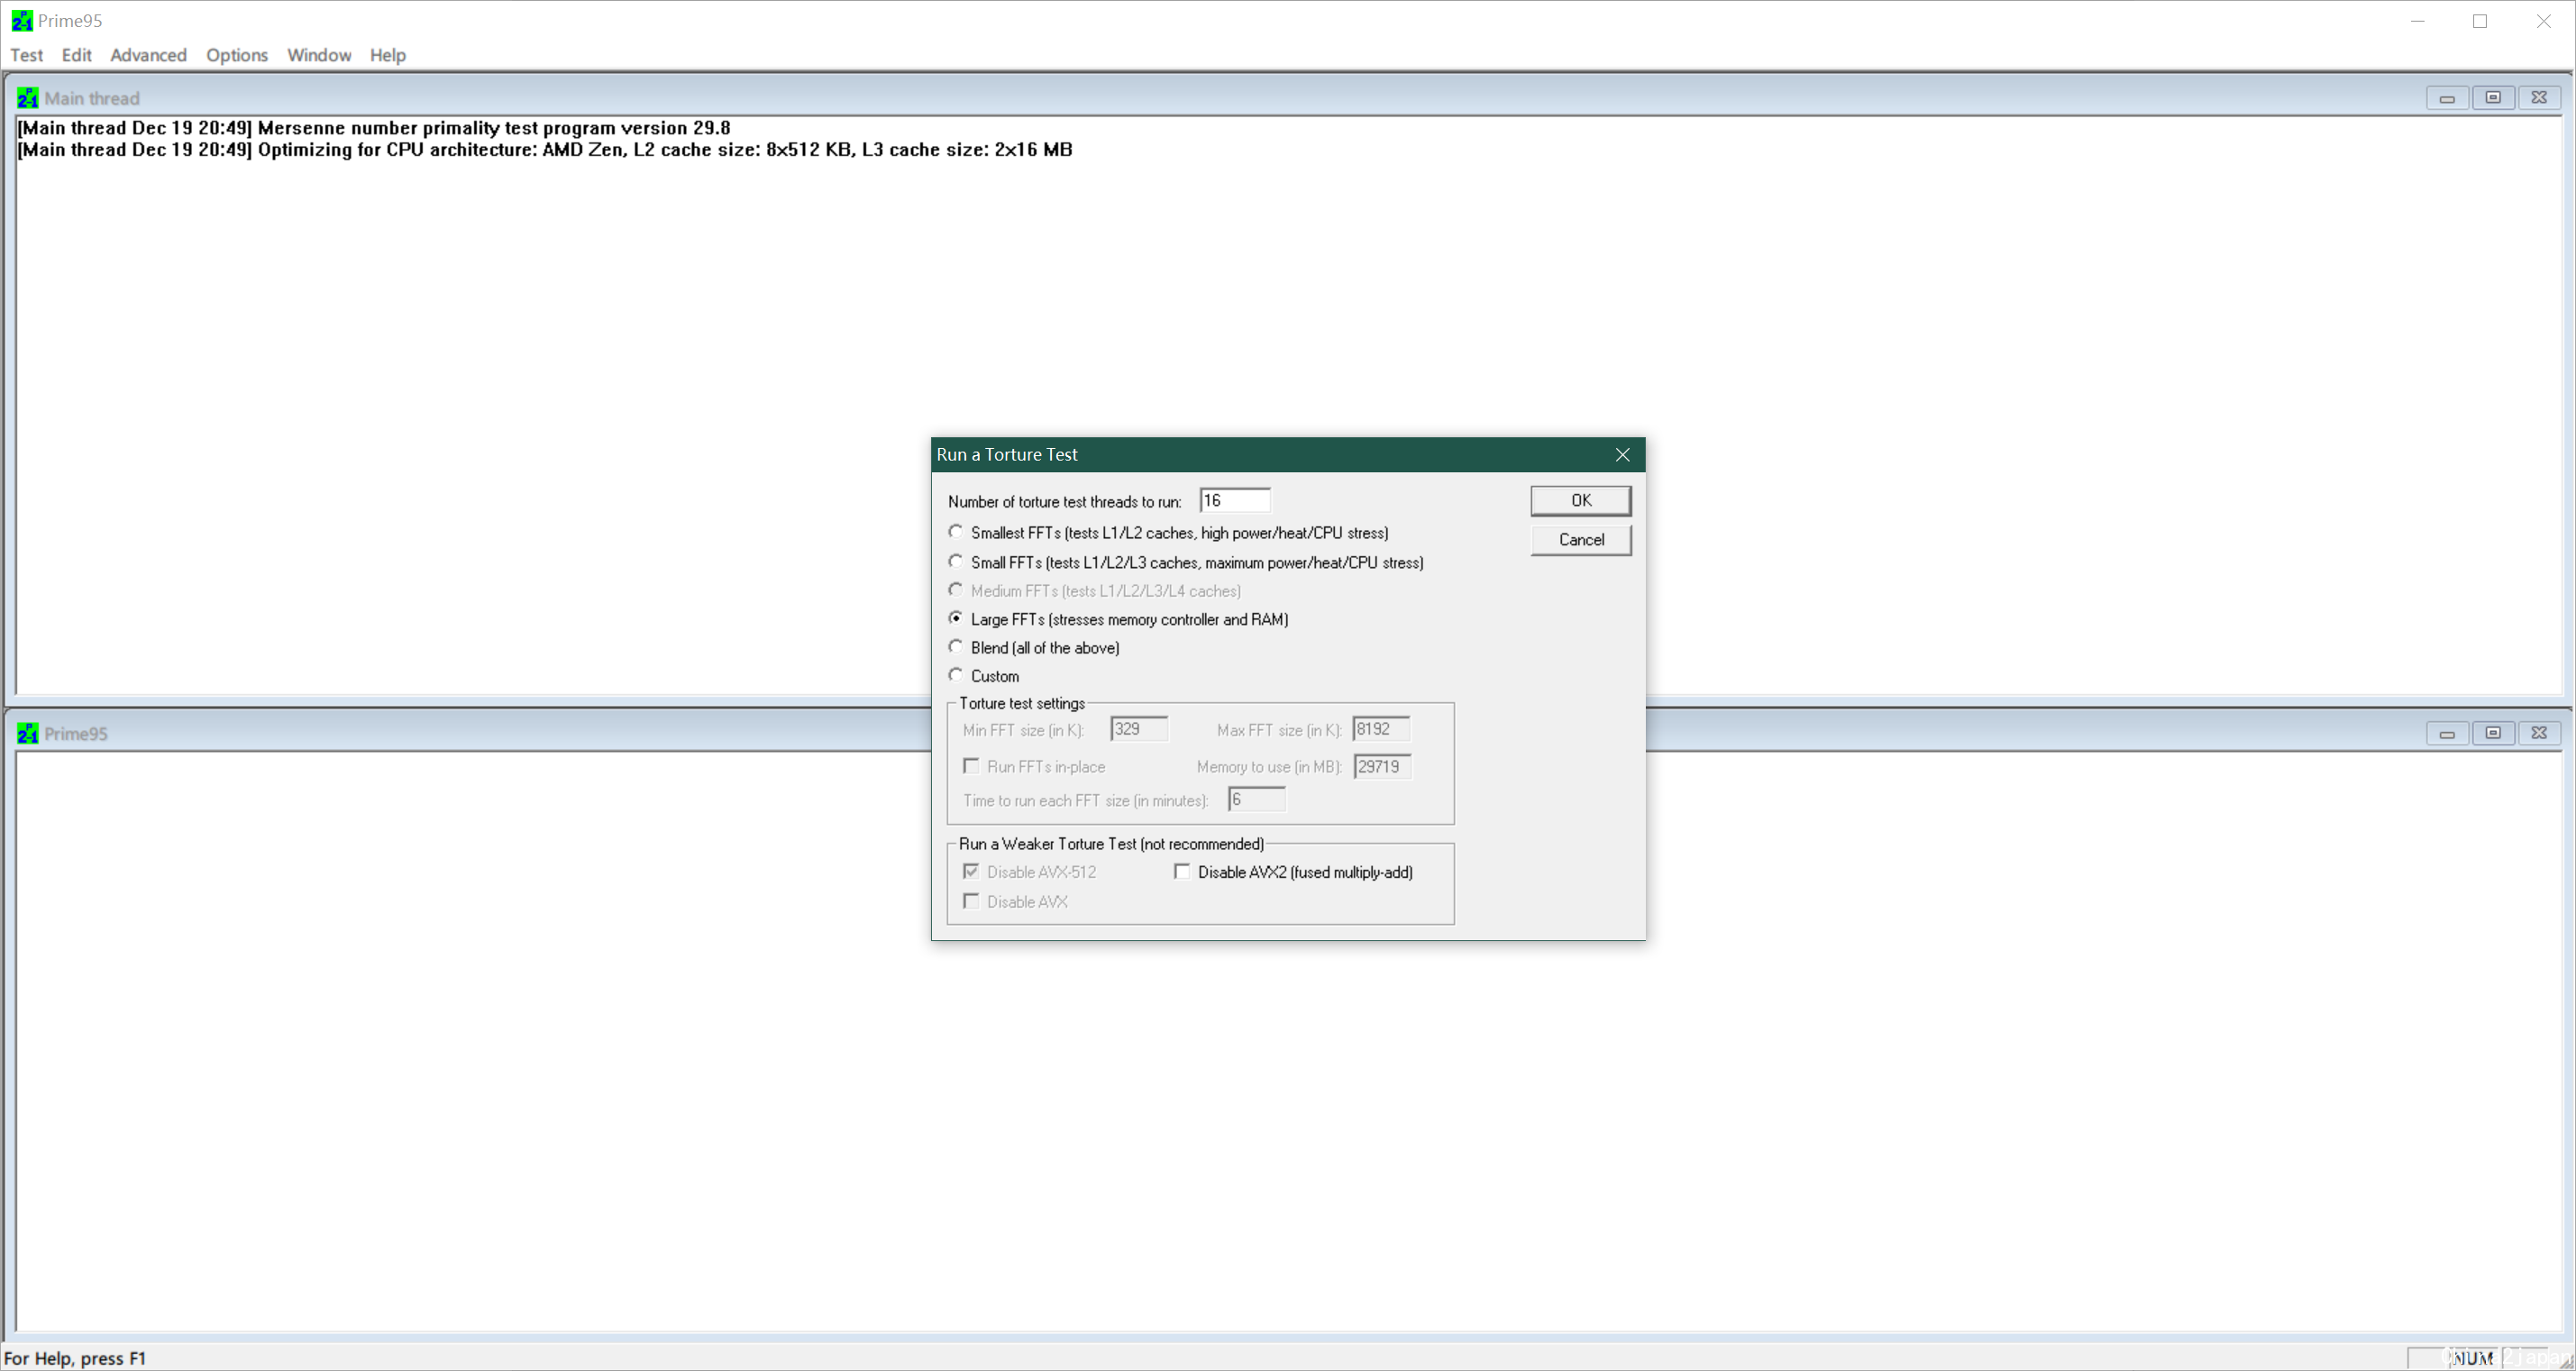Click the 'Optimizing for CPU architecture' log line
This screenshot has height=1371, width=2576.
coord(545,150)
